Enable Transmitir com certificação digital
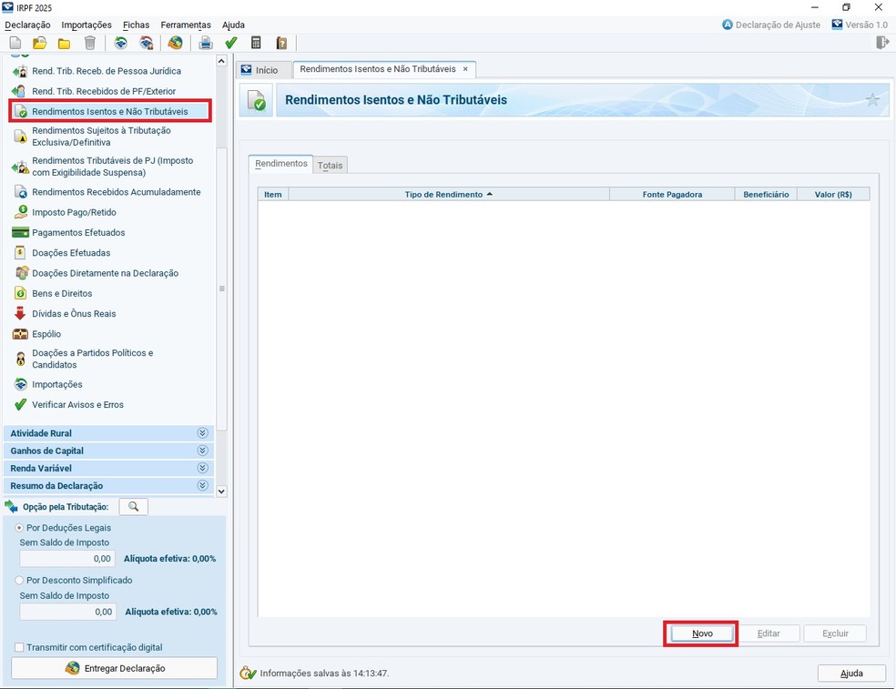The image size is (896, 689). 20,647
